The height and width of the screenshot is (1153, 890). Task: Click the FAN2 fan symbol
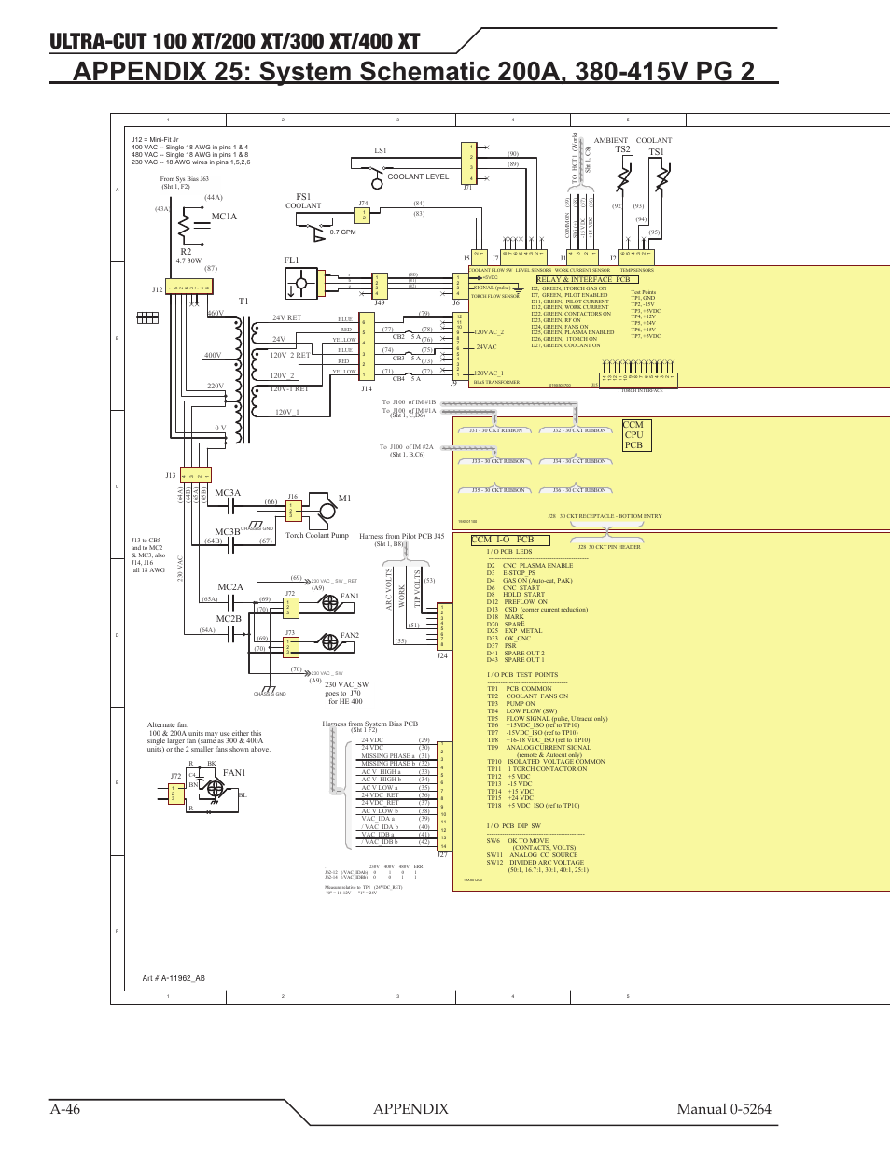click(x=329, y=642)
